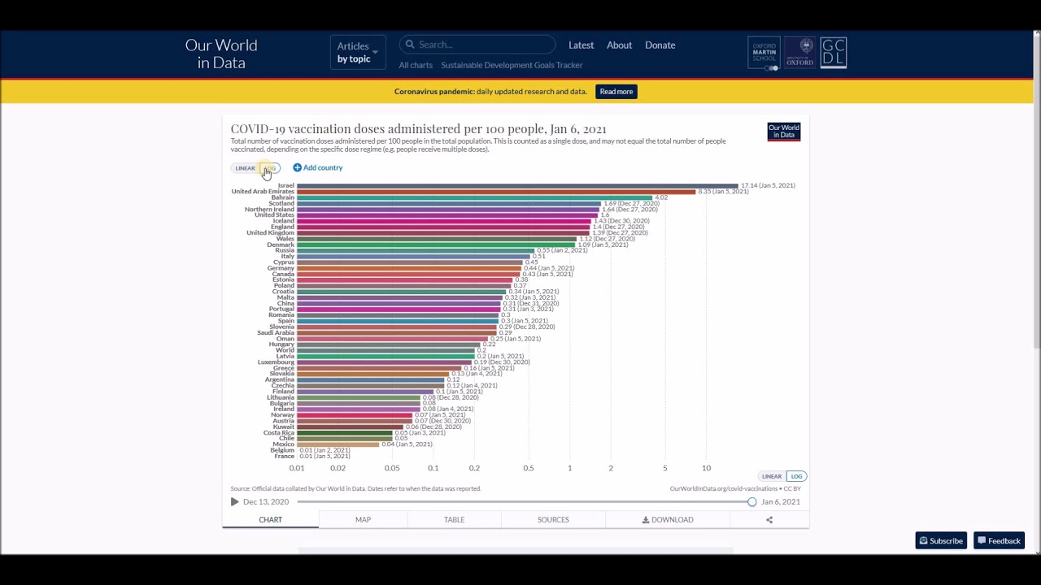Expand the Articles by topic dropdown
Viewport: 1041px width, 585px height.
(x=357, y=52)
